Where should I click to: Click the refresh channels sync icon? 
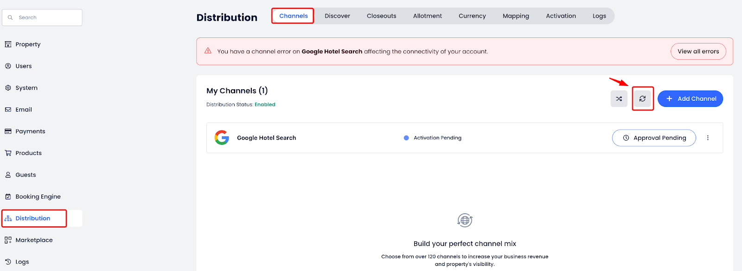coord(642,99)
